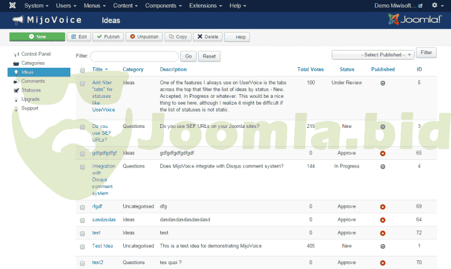This screenshot has height=269, width=451.
Task: Open the Users menu
Action: click(x=65, y=6)
